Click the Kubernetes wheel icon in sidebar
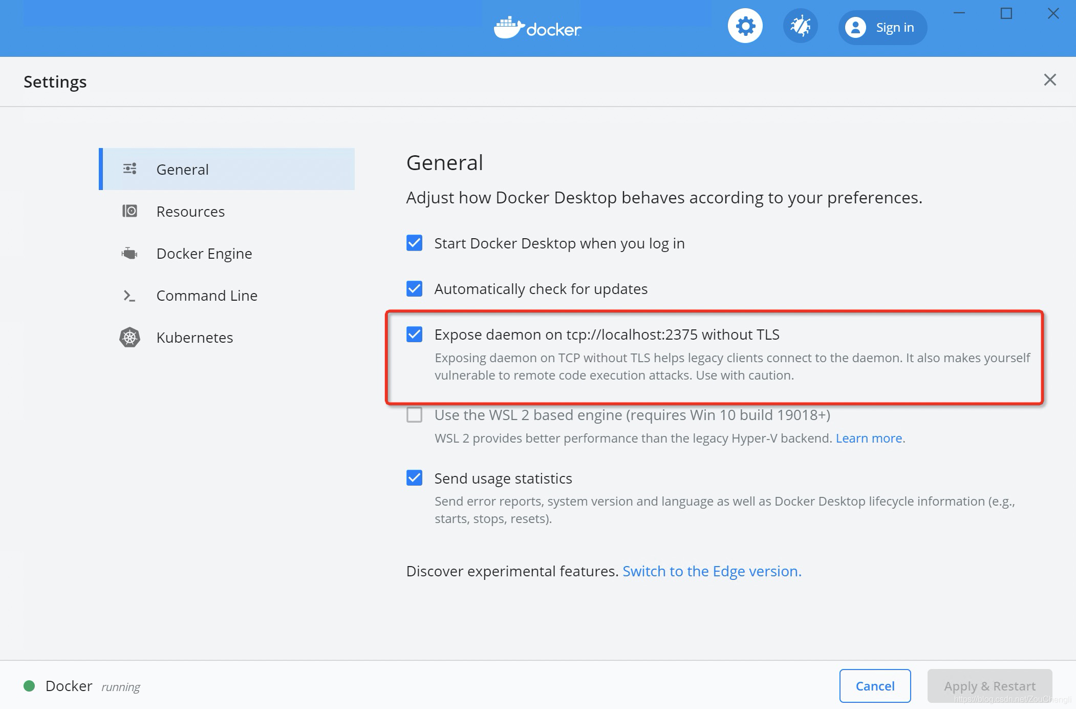The width and height of the screenshot is (1076, 709). [130, 337]
